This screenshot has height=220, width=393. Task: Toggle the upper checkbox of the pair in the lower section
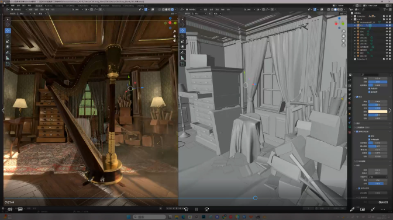coord(369,136)
